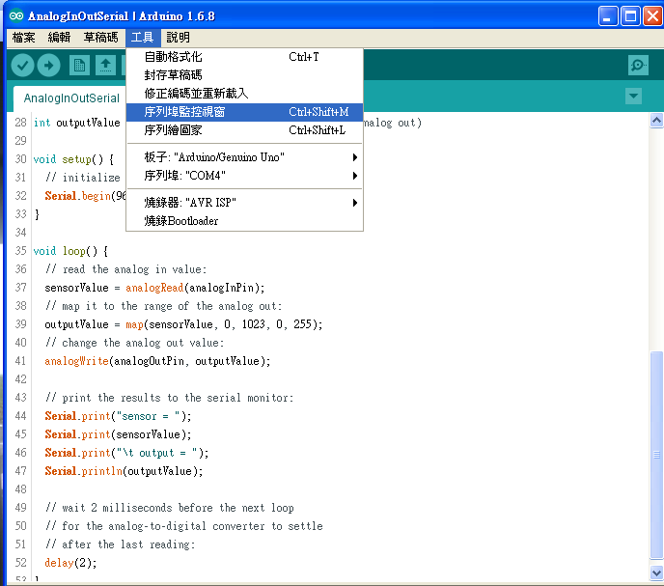The height and width of the screenshot is (586, 664).
Task: Click line 37 analogRead code text
Action: pos(154,288)
